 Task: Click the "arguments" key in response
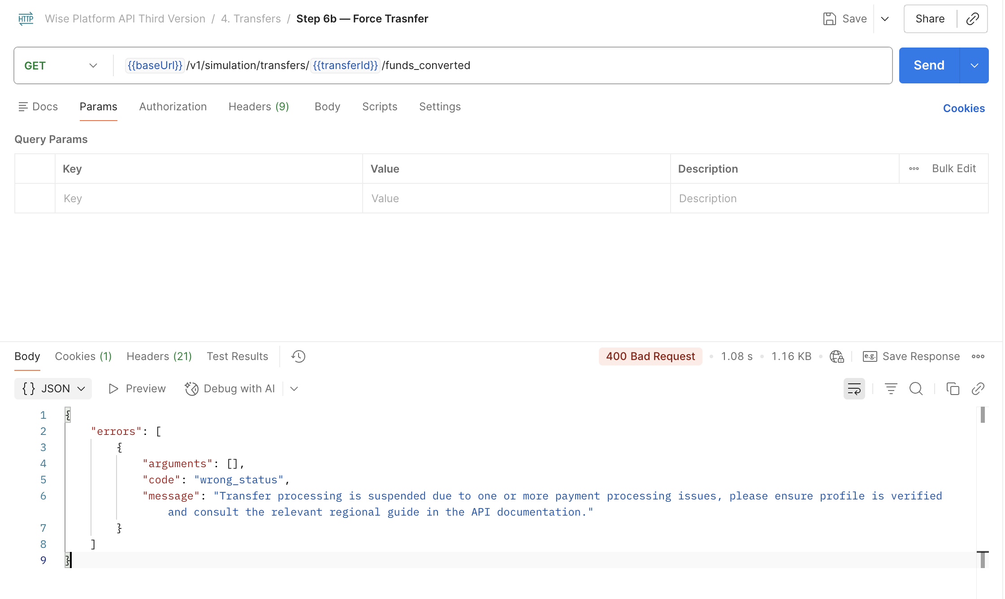pyautogui.click(x=178, y=464)
